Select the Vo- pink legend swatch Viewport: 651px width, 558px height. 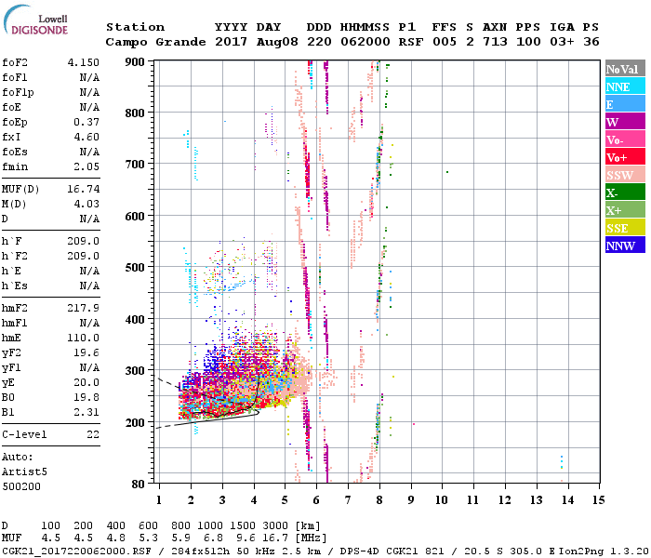(x=625, y=139)
